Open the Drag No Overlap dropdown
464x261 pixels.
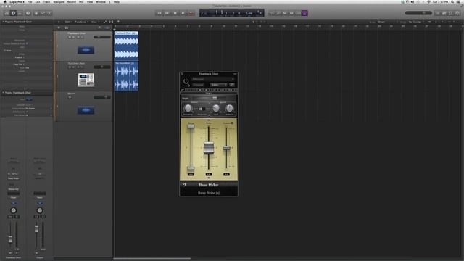[x=416, y=22]
